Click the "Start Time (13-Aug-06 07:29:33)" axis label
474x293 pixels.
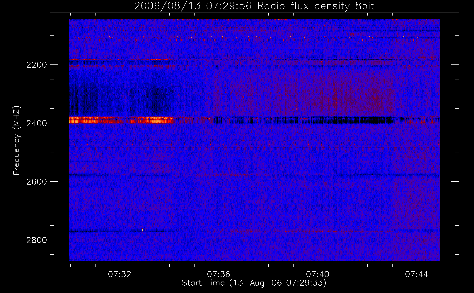click(x=254, y=283)
